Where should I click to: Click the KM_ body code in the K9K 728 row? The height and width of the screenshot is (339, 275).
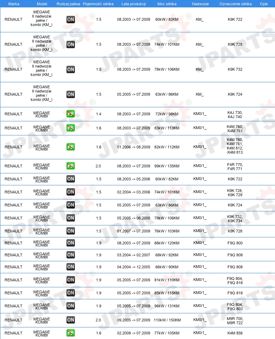tap(199, 44)
